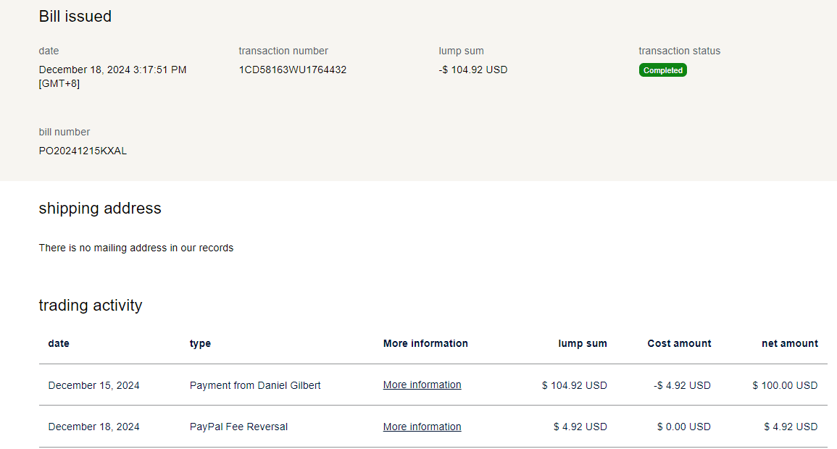Viewport: 837px width, 449px height.
Task: Select the PayPal Fee Reversal row type
Action: tap(238, 427)
